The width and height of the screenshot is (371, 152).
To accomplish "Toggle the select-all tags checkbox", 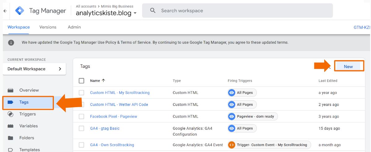I will point(81,81).
